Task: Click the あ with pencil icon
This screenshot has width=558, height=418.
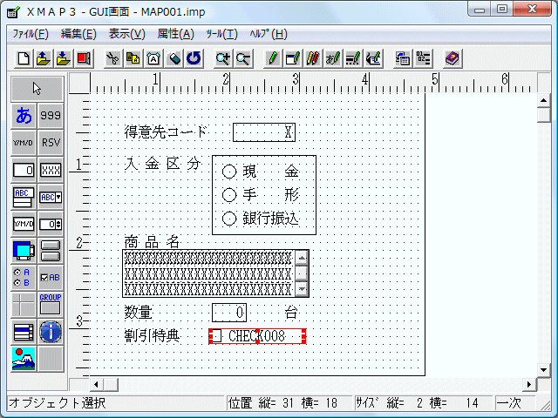Action: pyautogui.click(x=333, y=58)
